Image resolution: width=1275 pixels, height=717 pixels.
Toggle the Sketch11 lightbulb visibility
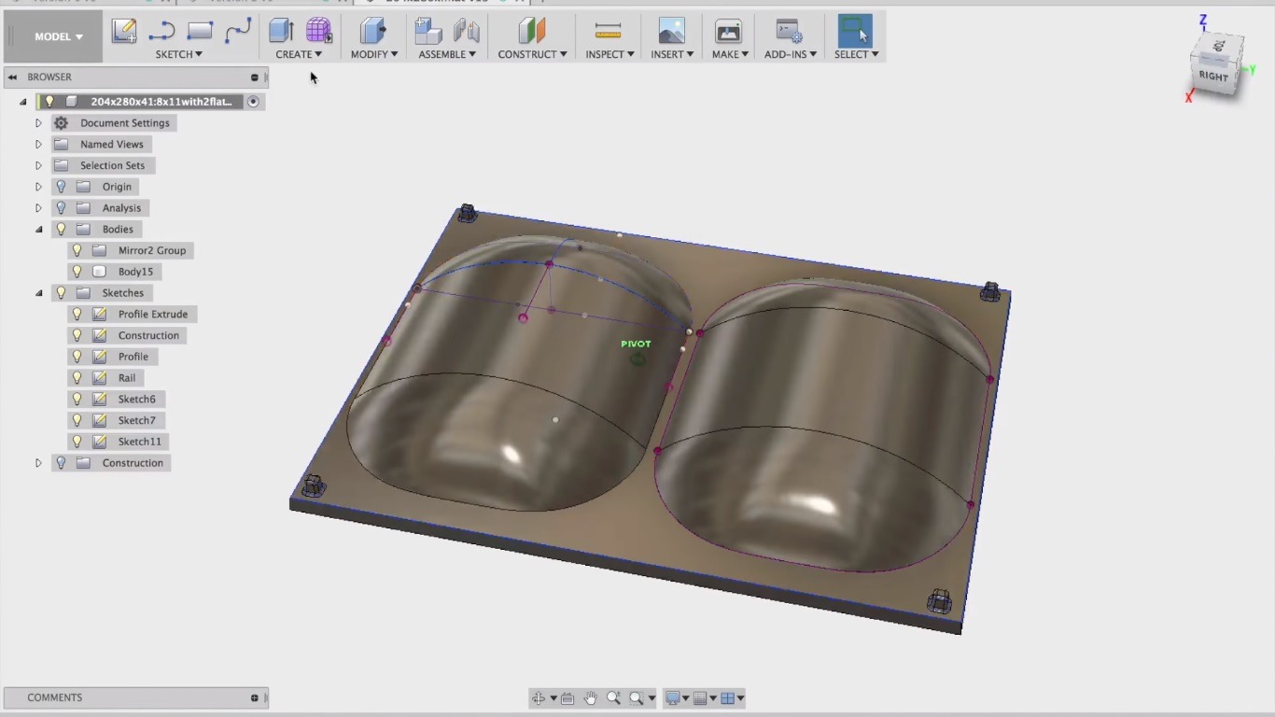click(x=77, y=442)
